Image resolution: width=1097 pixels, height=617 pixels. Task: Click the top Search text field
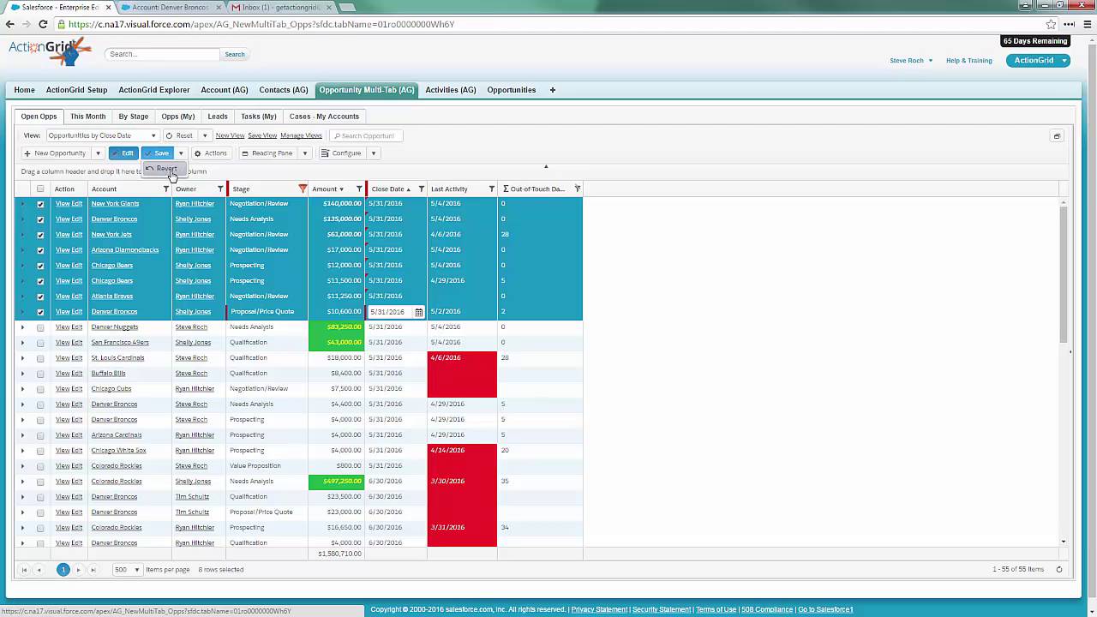coord(162,54)
